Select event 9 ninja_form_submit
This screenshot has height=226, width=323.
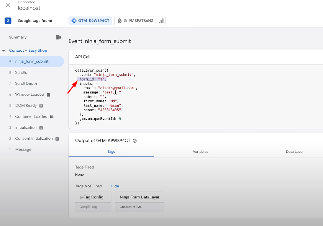point(32,61)
